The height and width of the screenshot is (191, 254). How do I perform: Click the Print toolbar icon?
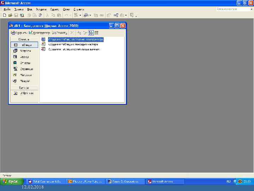tap(29, 15)
